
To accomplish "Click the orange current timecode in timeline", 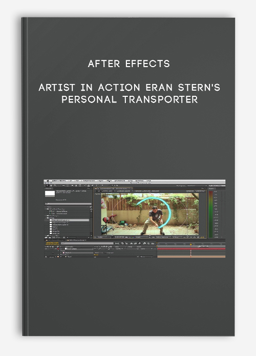I will 52,243.
